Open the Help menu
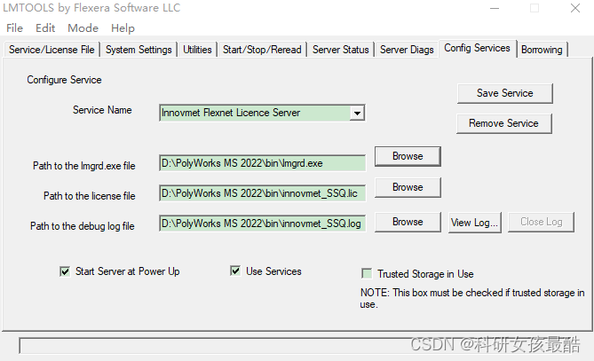Screen dimensions: 594x361 click(x=123, y=28)
